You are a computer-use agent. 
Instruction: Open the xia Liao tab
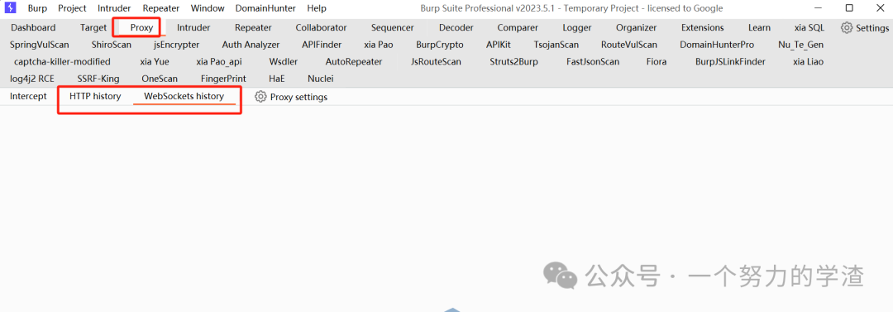click(x=808, y=61)
